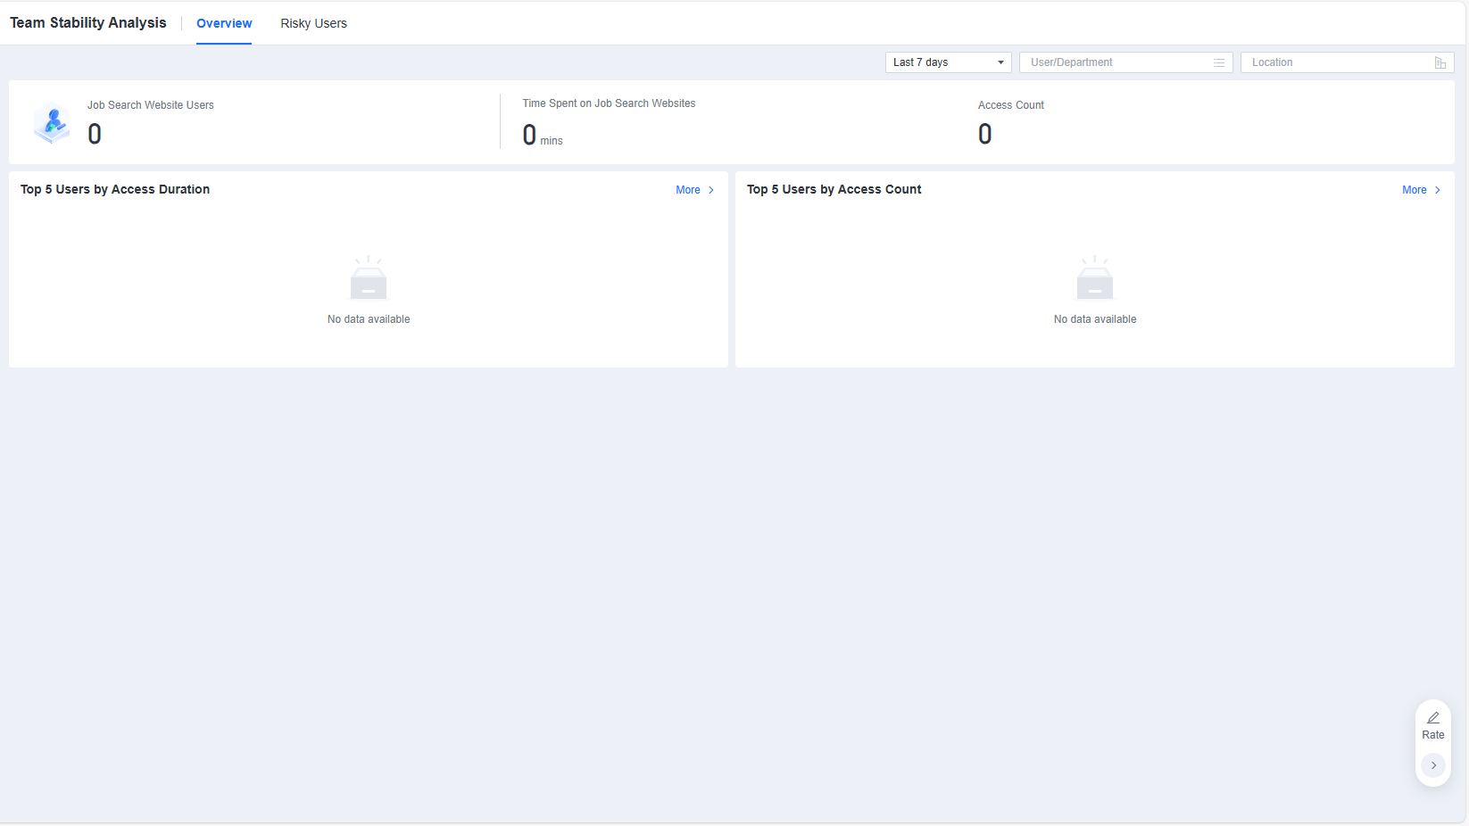The image size is (1469, 826).
Task: Click the User/Department filter field
Action: click(x=1125, y=62)
